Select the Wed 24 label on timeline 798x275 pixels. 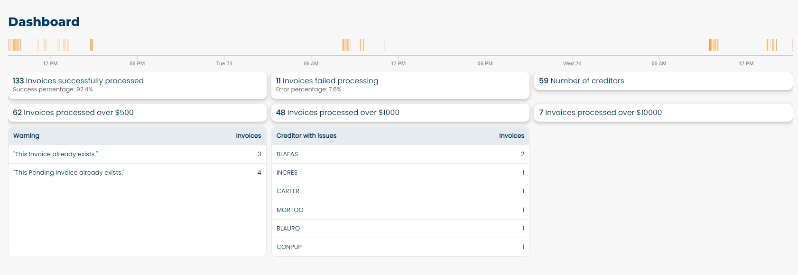572,63
